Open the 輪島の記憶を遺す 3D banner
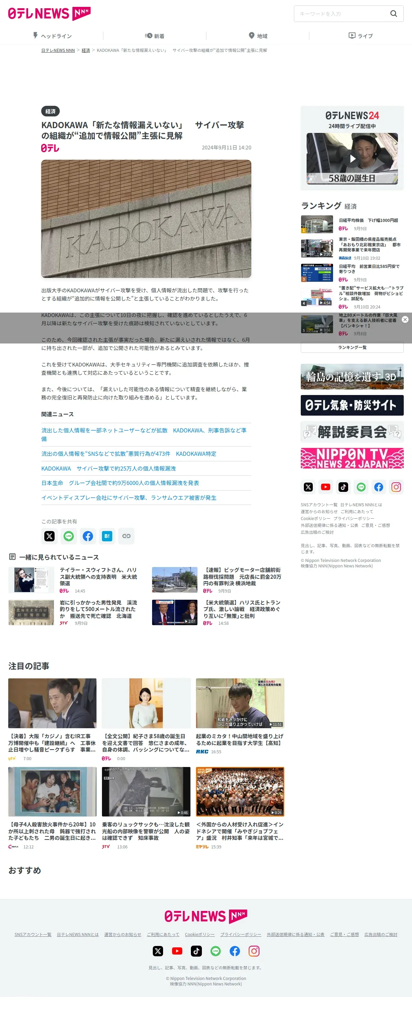The height and width of the screenshot is (1026, 412). (x=352, y=376)
